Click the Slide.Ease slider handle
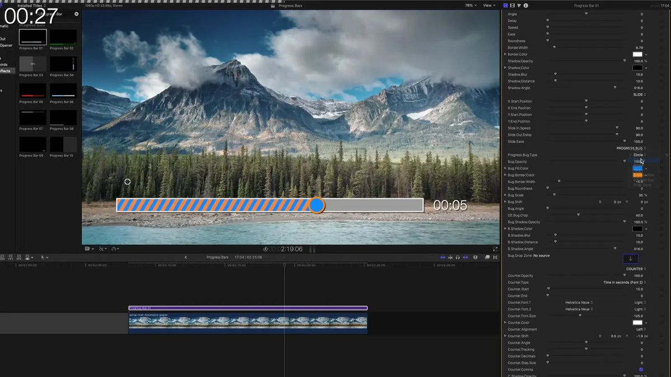Viewport: 671px width, 377px height. click(625, 141)
